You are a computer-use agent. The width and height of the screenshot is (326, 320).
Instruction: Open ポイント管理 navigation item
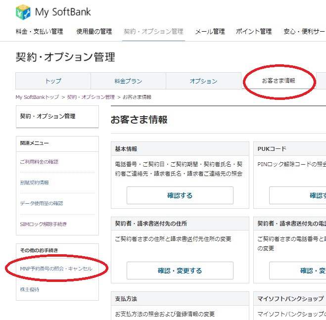click(254, 31)
